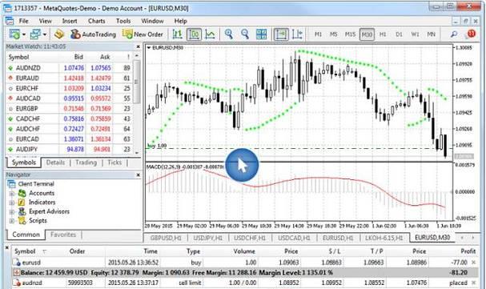The image size is (486, 289).
Task: Expand the Accounts tree node
Action: [12, 194]
